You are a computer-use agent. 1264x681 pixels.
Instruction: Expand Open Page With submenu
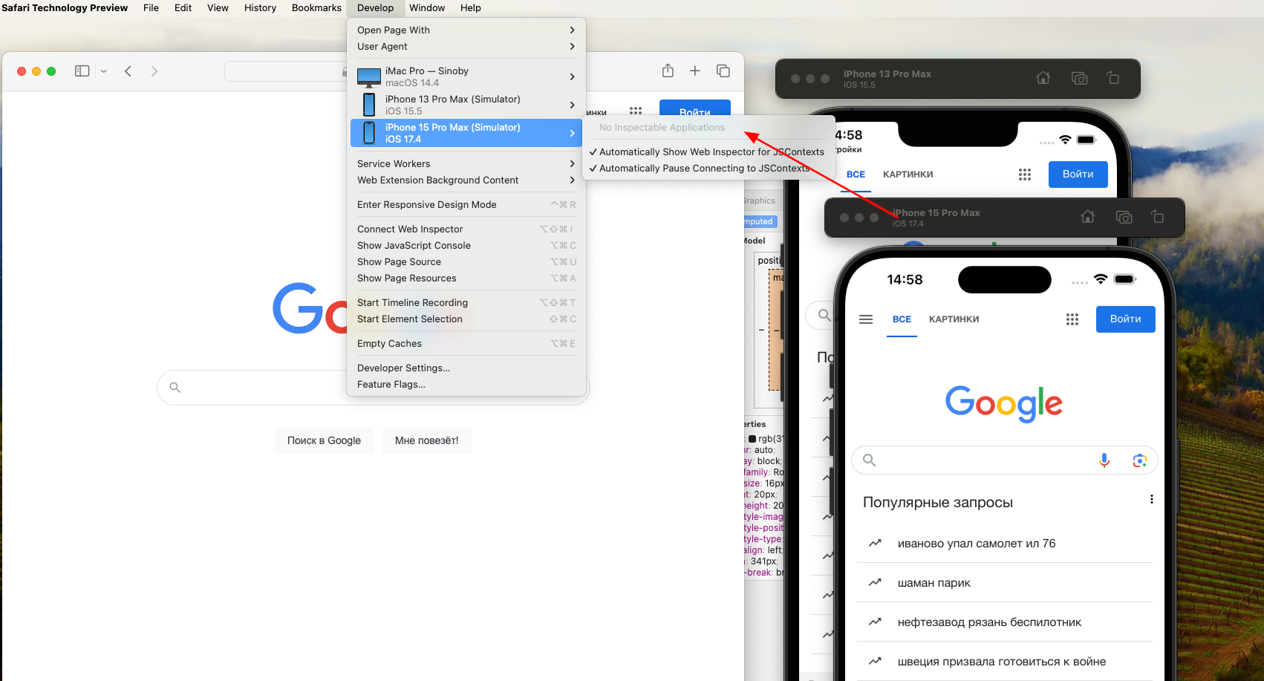(466, 30)
